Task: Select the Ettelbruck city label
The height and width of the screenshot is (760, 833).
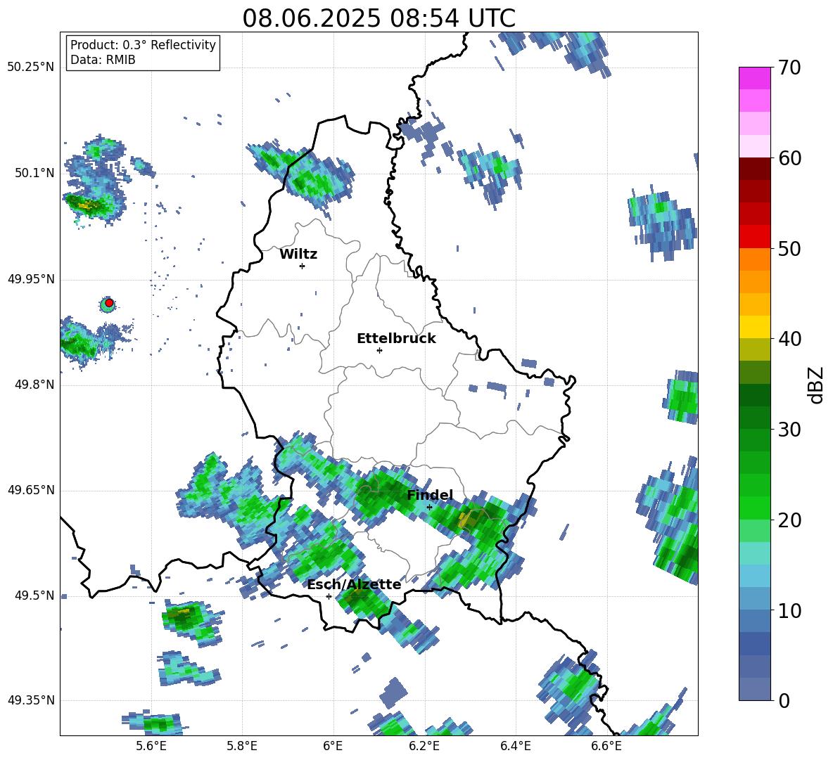Action: tap(396, 339)
